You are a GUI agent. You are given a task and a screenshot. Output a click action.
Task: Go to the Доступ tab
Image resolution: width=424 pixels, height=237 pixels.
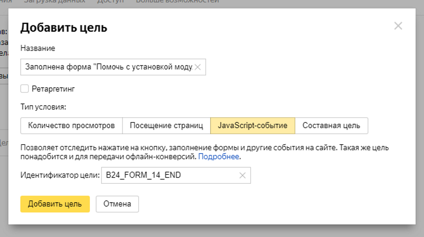(110, 1)
